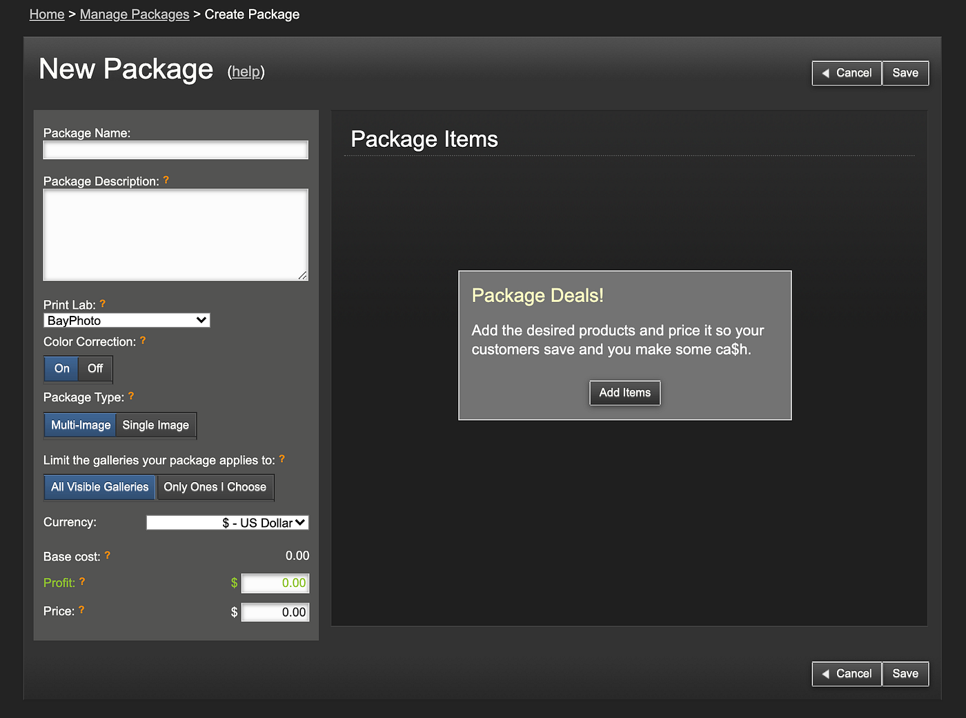Screen dimensions: 966x718
Task: Click the Profit question mark icon
Action: tap(82, 582)
